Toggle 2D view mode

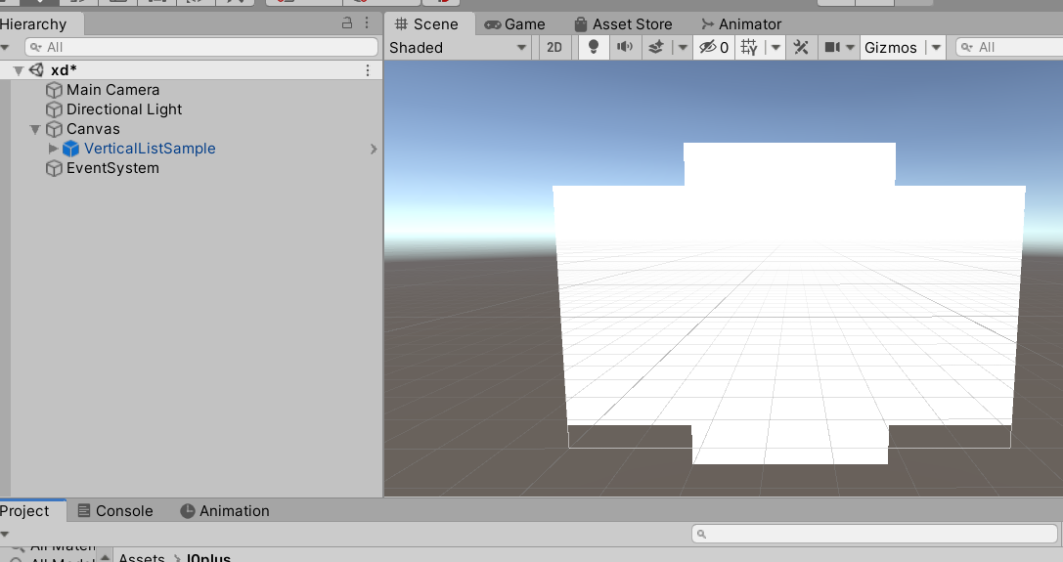[554, 48]
